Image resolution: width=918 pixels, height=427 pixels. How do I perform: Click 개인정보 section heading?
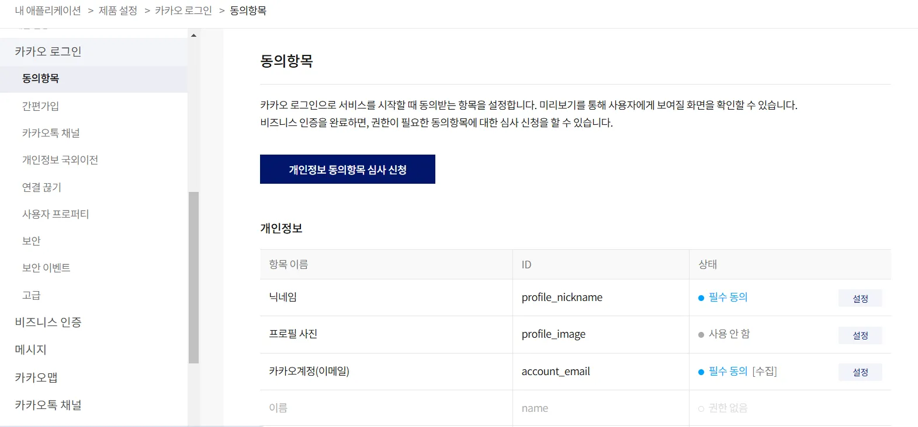pos(282,228)
